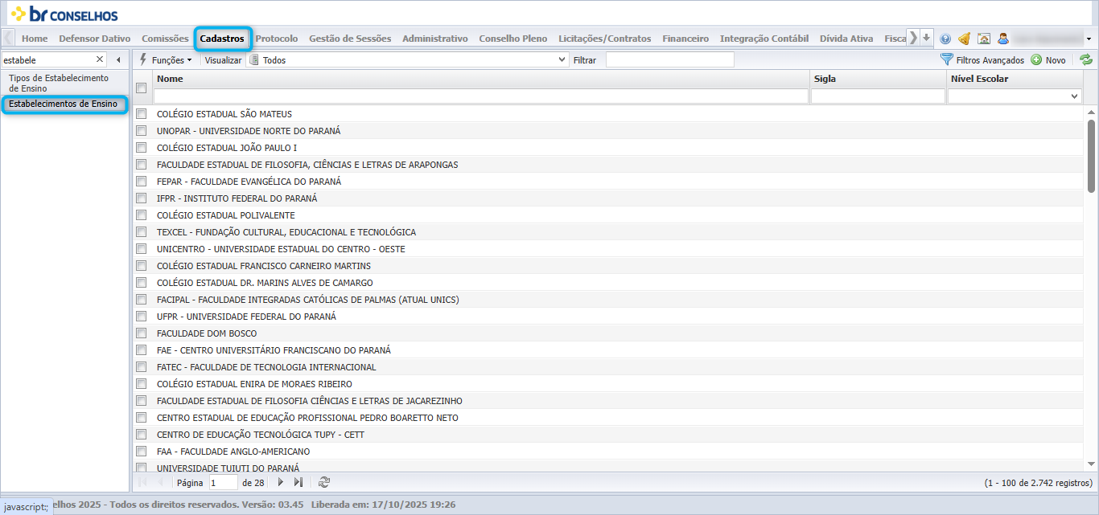This screenshot has width=1099, height=515.
Task: Reload grid using pager refresh icon
Action: (324, 482)
